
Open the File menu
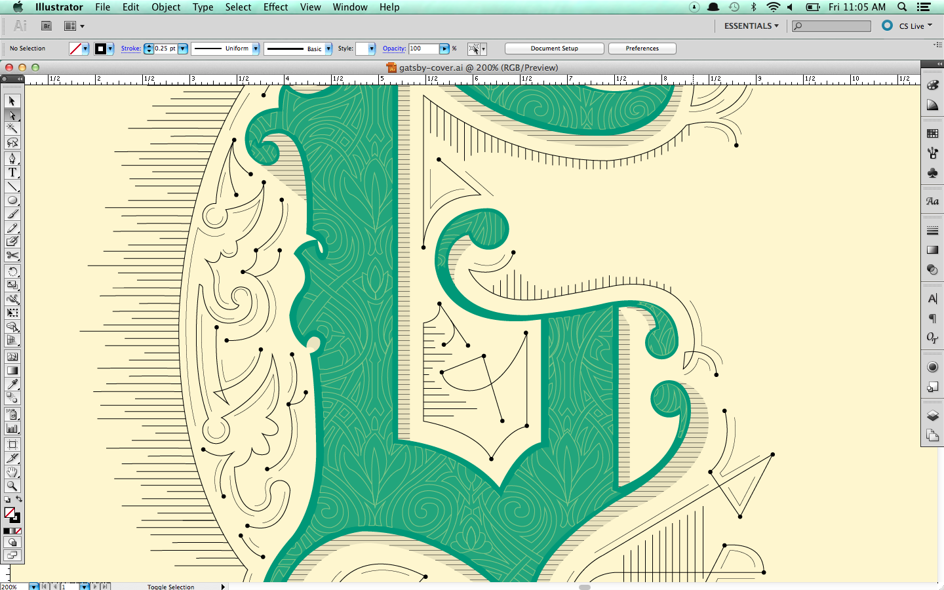102,7
